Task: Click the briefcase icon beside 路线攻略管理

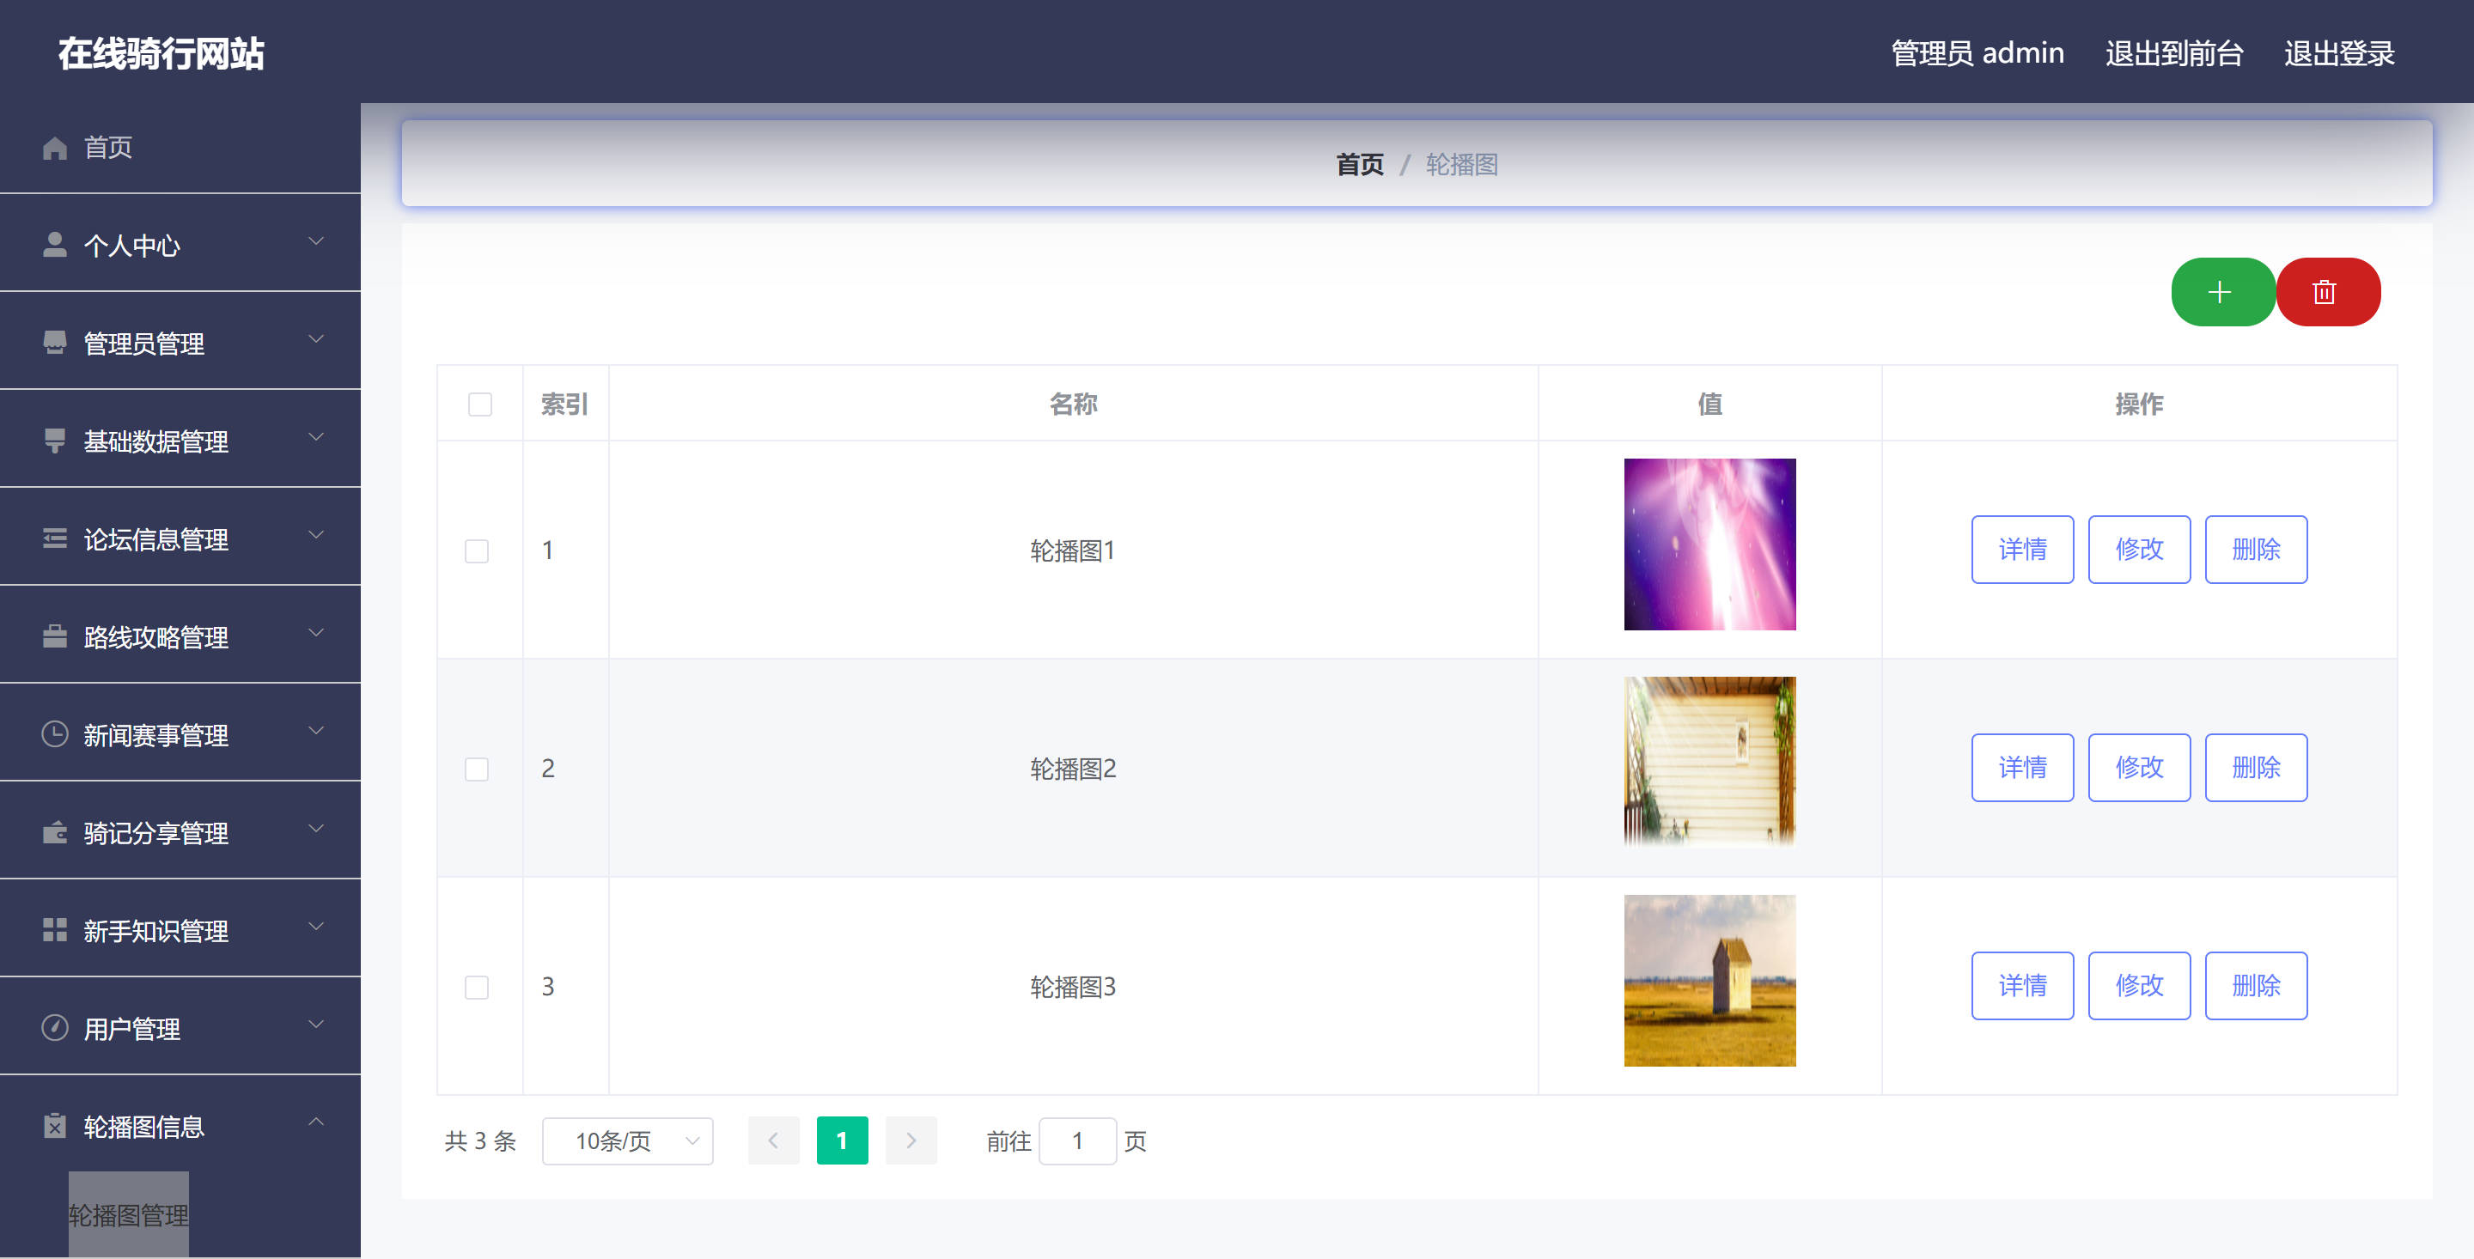Action: click(x=55, y=636)
